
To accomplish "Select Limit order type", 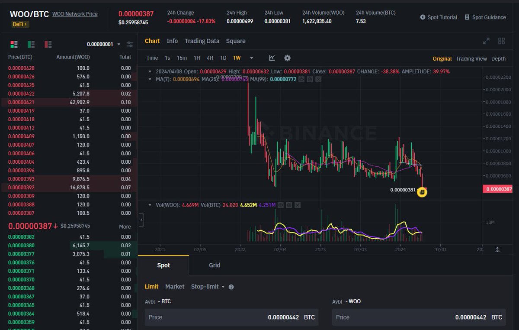I will tap(151, 287).
